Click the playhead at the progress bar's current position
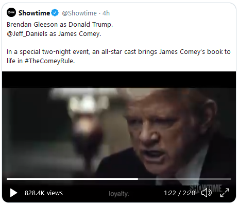The image size is (239, 205). pos(138,179)
